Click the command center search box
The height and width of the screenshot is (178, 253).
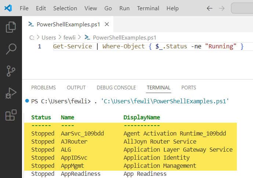click(242, 8)
